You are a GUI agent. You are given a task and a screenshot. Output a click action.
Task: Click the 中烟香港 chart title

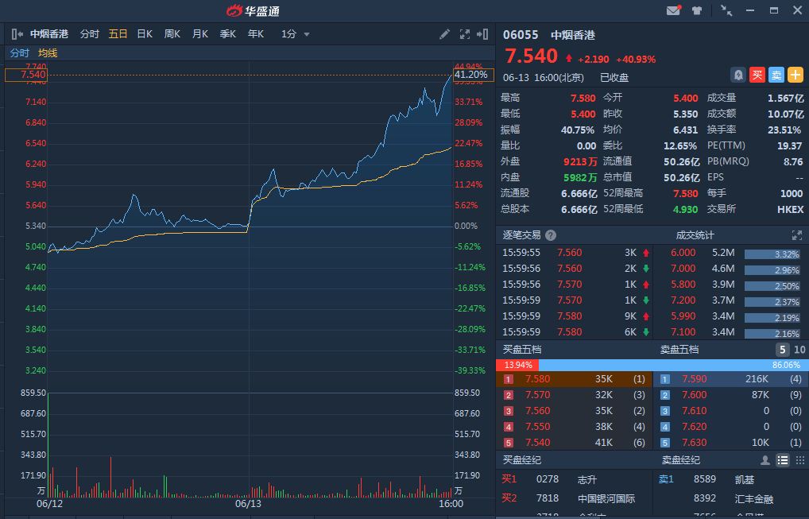[x=49, y=34]
